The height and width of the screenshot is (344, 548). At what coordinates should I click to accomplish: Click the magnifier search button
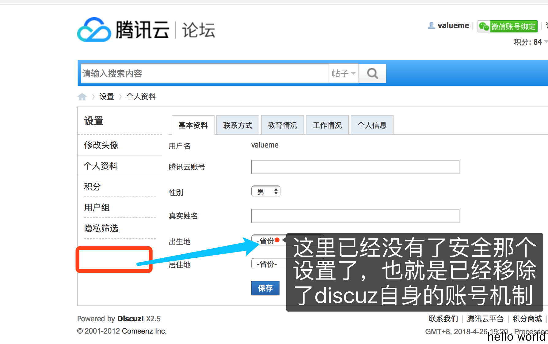(372, 73)
